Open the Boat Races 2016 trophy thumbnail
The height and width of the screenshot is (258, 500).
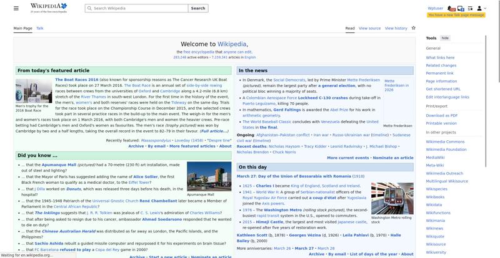click(x=34, y=90)
